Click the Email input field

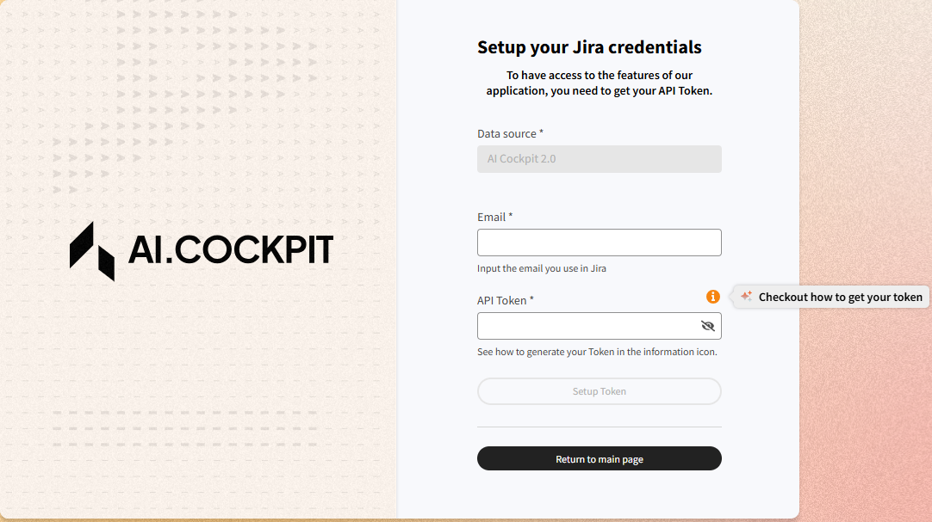tap(599, 243)
